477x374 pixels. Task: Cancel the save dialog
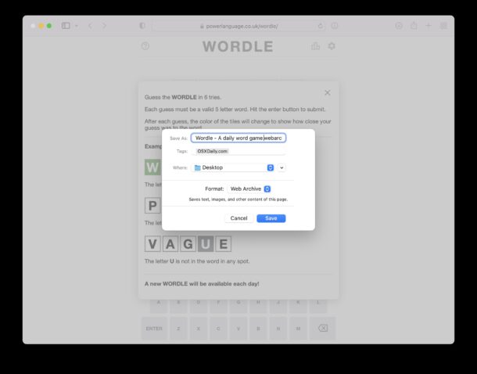tap(238, 218)
